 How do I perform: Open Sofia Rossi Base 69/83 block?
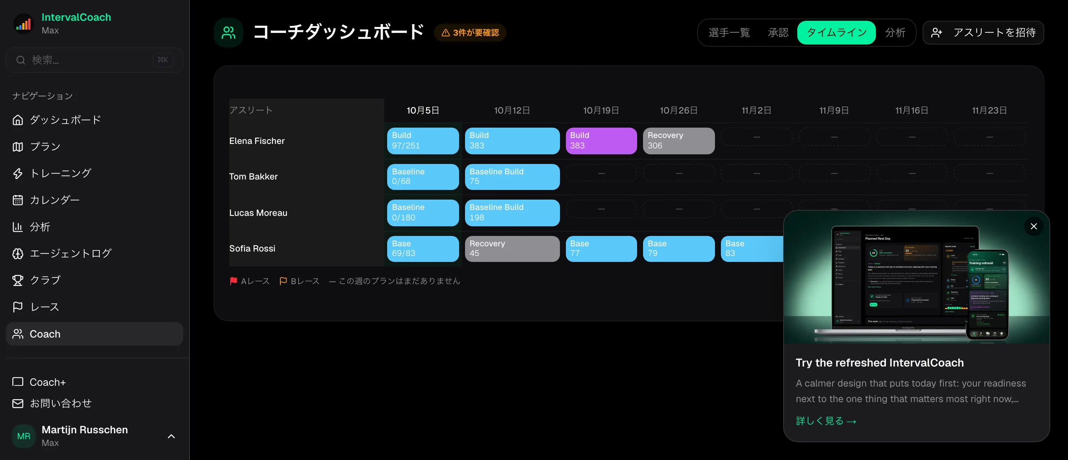tap(423, 249)
